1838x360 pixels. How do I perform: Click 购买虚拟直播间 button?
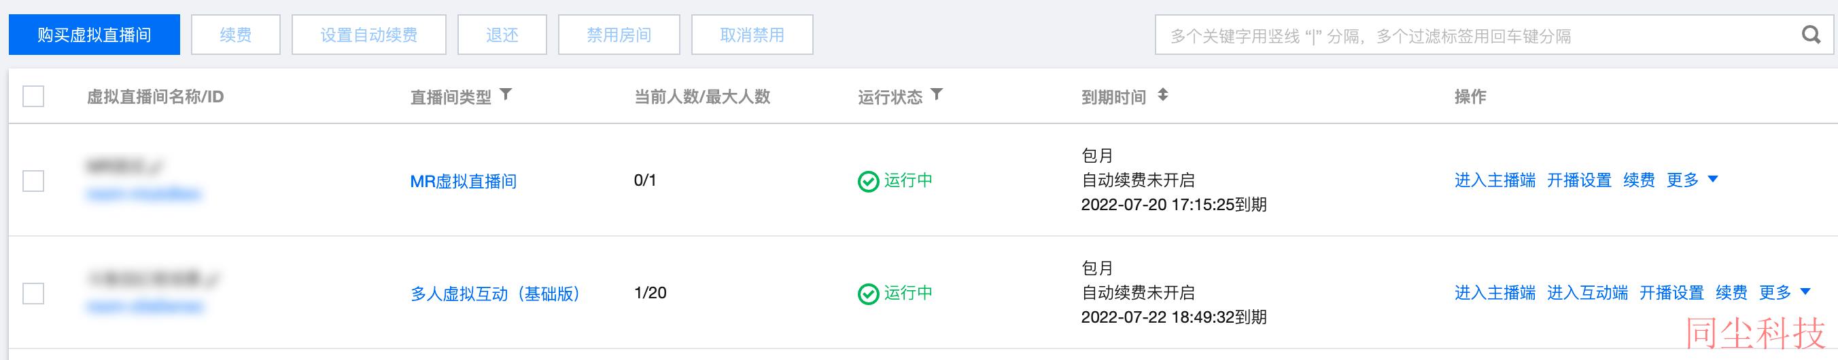(94, 35)
